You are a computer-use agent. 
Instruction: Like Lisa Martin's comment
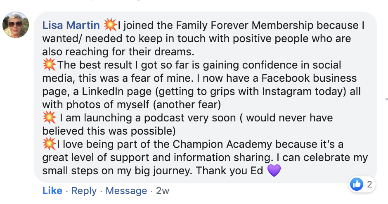click(x=52, y=191)
